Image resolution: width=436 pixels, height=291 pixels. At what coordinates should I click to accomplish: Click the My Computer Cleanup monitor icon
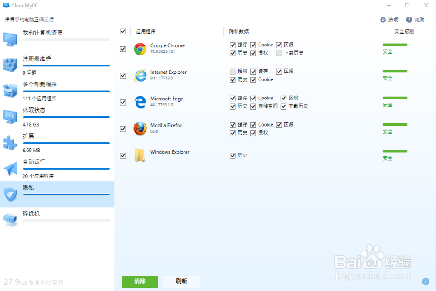coord(10,39)
